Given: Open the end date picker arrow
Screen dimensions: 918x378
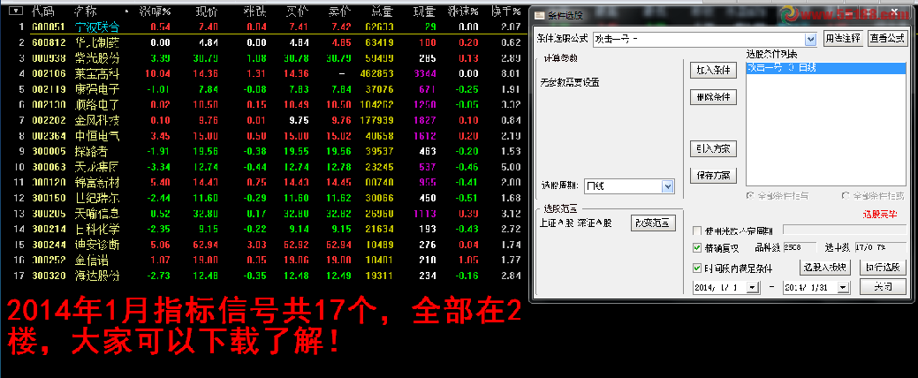Looking at the screenshot, I should pyautogui.click(x=843, y=287).
